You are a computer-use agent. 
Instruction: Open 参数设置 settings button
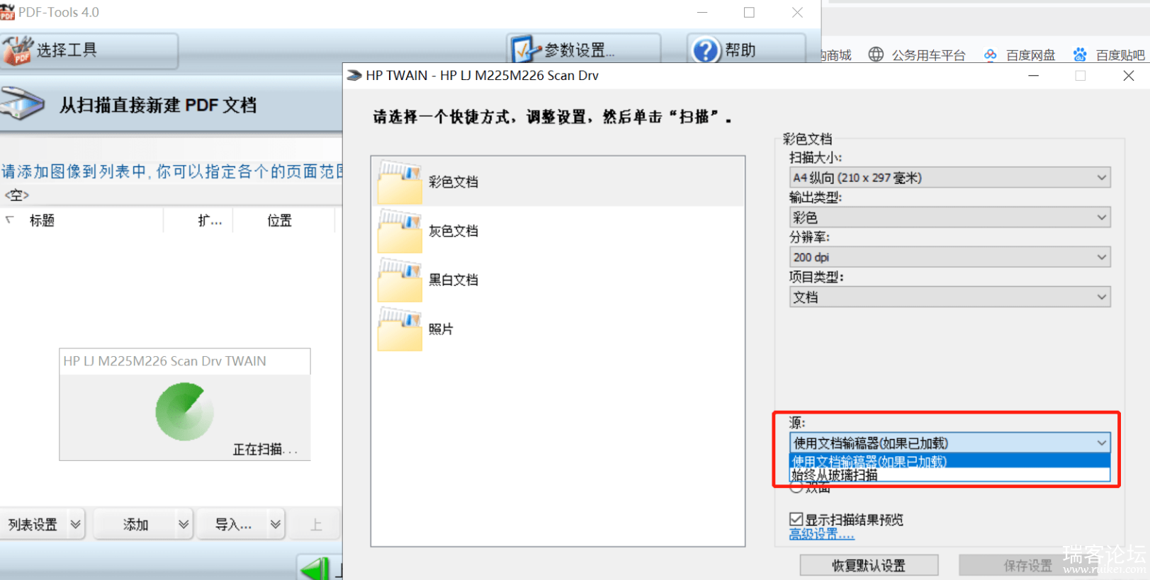(584, 50)
